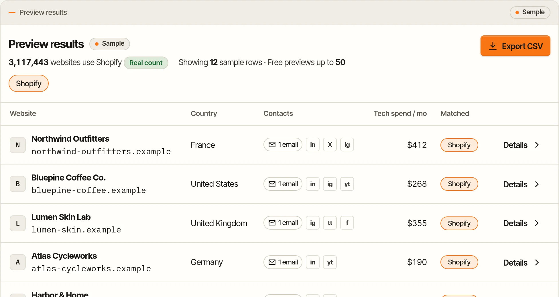
Task: Click the Shopify matched tag in the France row
Action: [x=459, y=145]
